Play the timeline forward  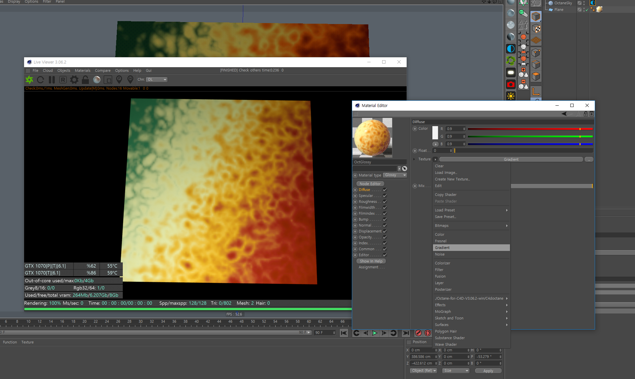375,333
